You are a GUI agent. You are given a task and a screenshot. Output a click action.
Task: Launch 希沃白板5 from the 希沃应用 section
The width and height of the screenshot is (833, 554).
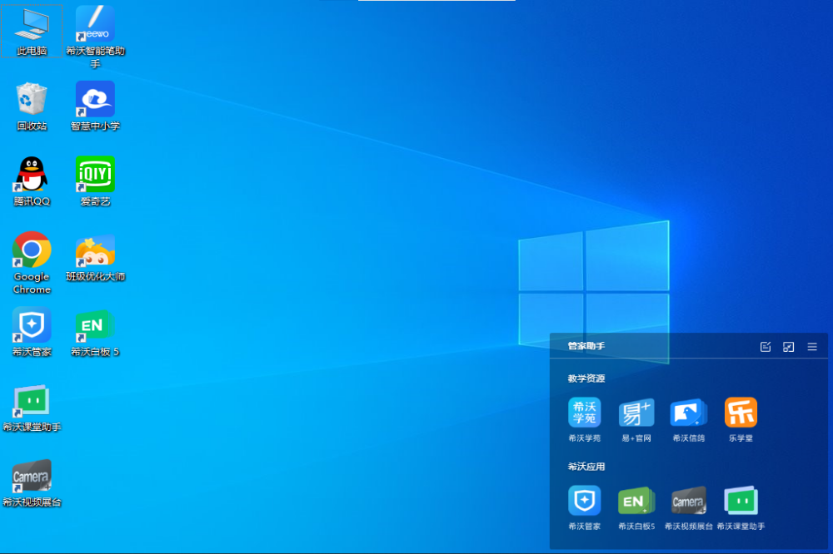(636, 507)
